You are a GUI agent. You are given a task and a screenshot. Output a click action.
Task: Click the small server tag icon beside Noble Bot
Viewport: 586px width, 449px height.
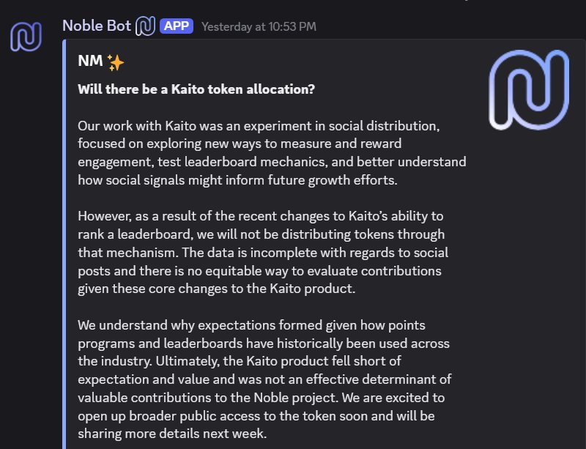[145, 26]
